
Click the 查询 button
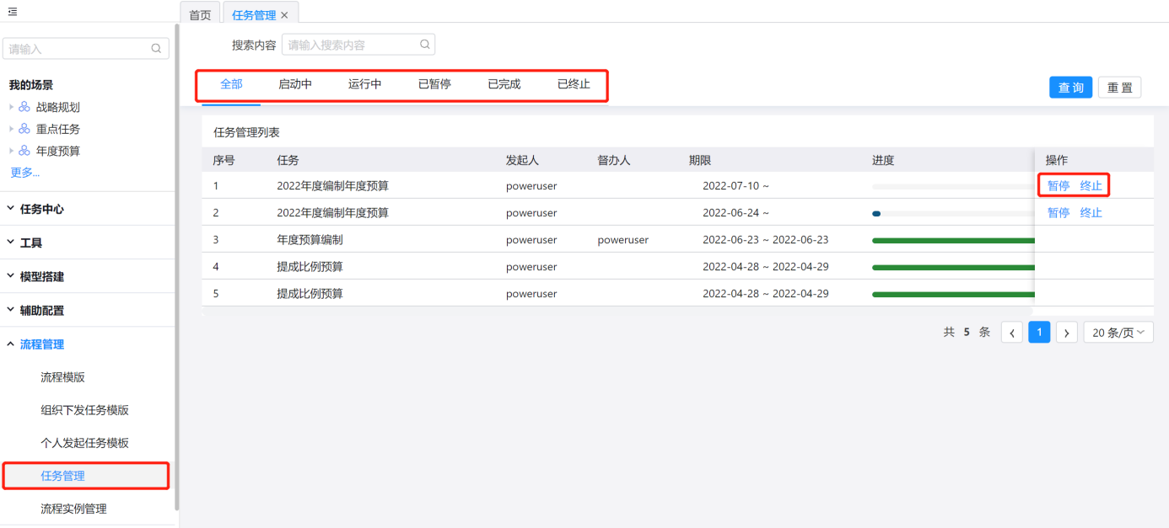click(x=1070, y=88)
